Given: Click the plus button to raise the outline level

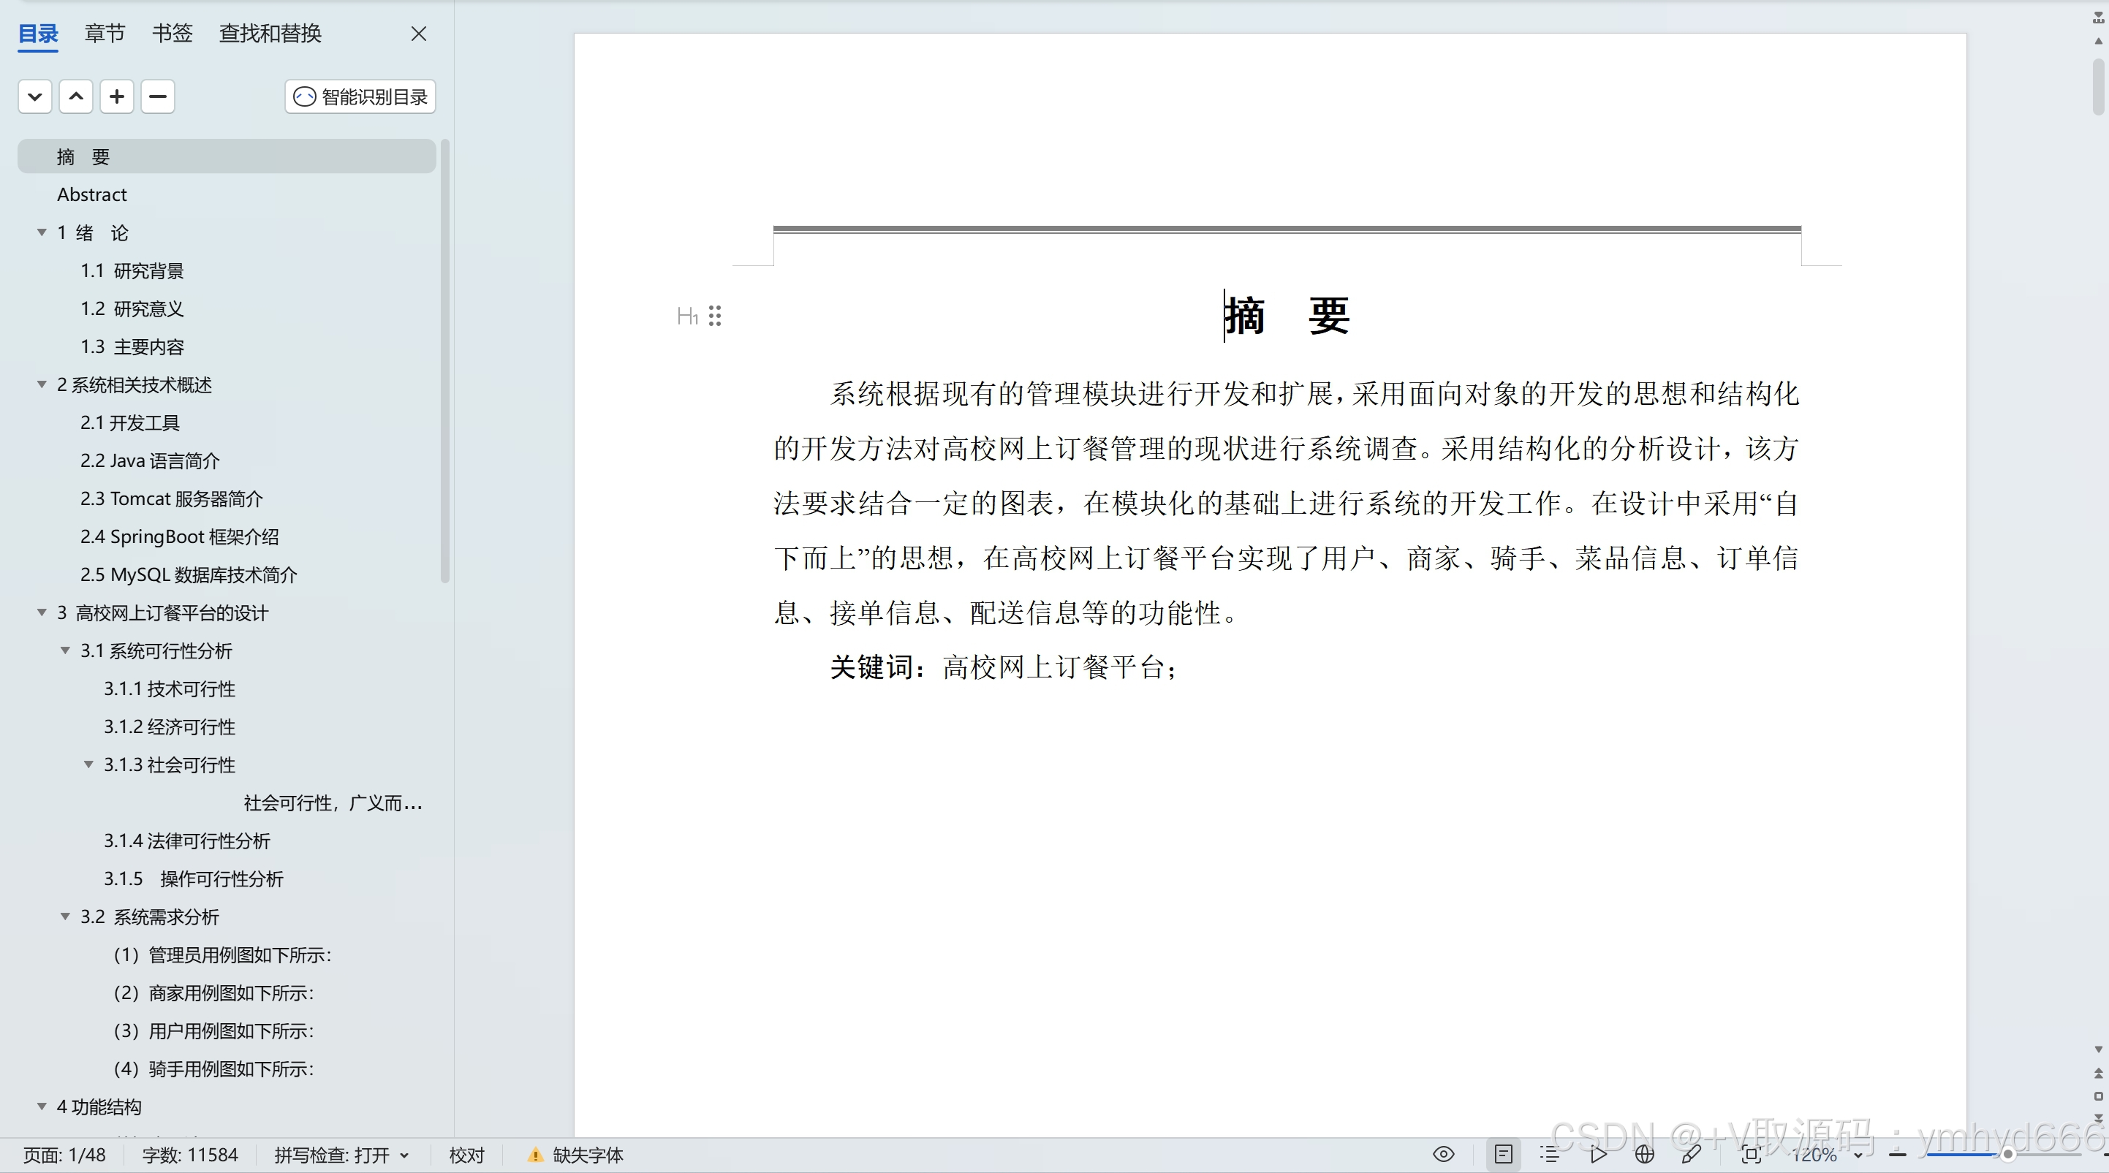Looking at the screenshot, I should coord(117,96).
